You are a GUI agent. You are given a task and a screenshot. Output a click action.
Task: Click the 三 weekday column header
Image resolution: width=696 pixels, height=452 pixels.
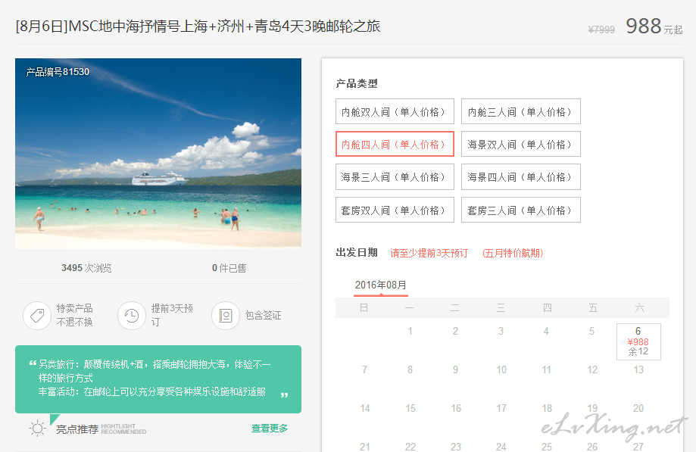[501, 308]
